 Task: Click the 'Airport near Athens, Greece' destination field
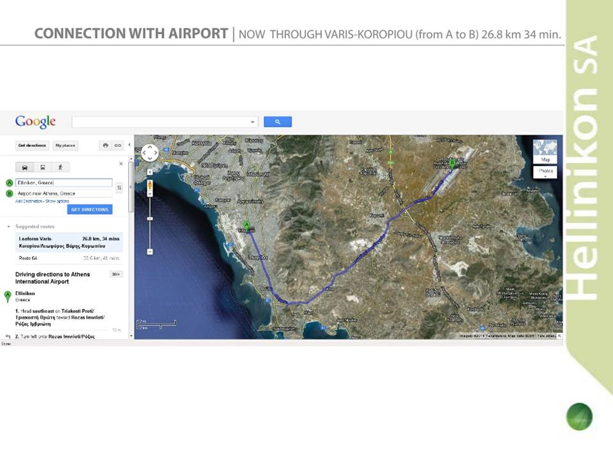64,193
